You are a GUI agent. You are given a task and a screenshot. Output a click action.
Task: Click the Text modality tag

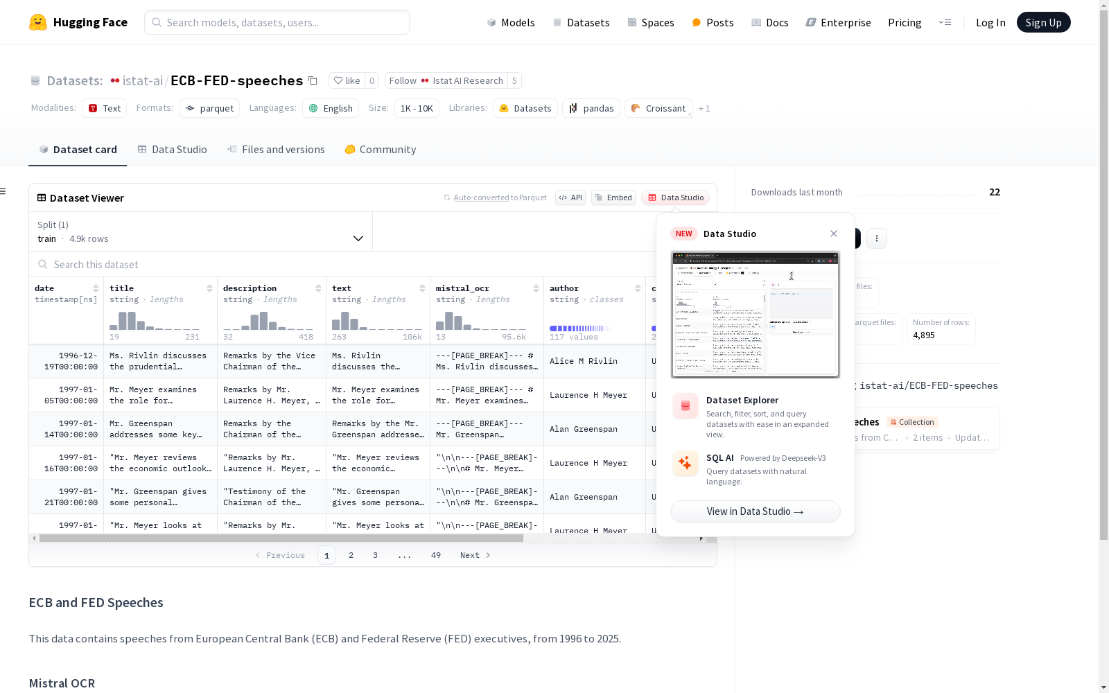click(x=105, y=108)
